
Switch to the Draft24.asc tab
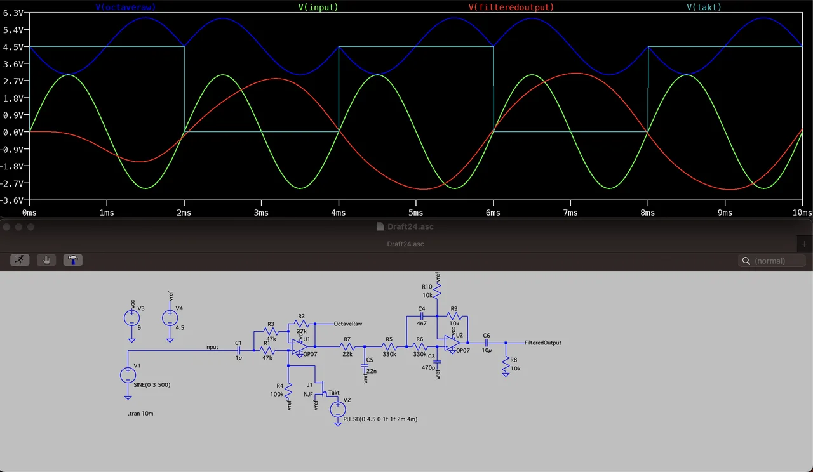pyautogui.click(x=405, y=244)
